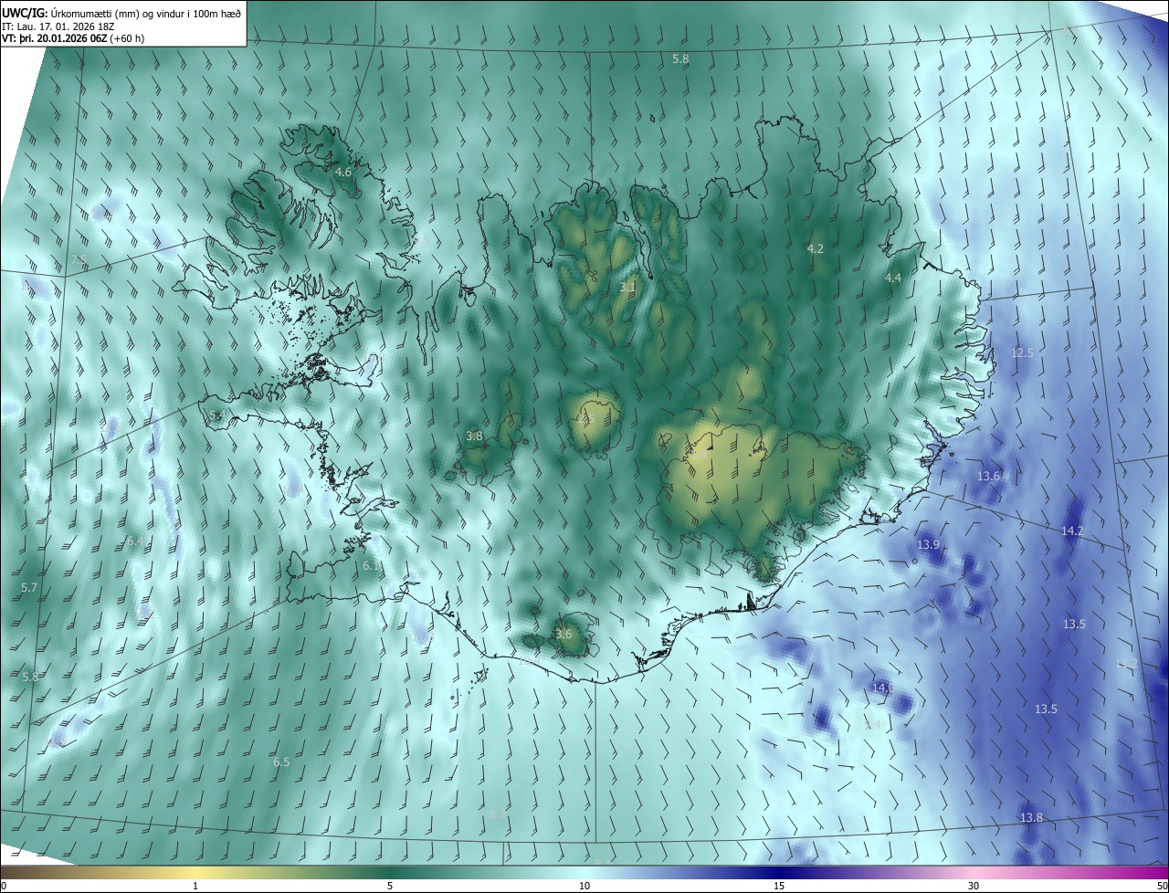Viewport: 1169px width, 893px height.
Task: Click the 4.2 value label on the map
Action: pos(816,248)
